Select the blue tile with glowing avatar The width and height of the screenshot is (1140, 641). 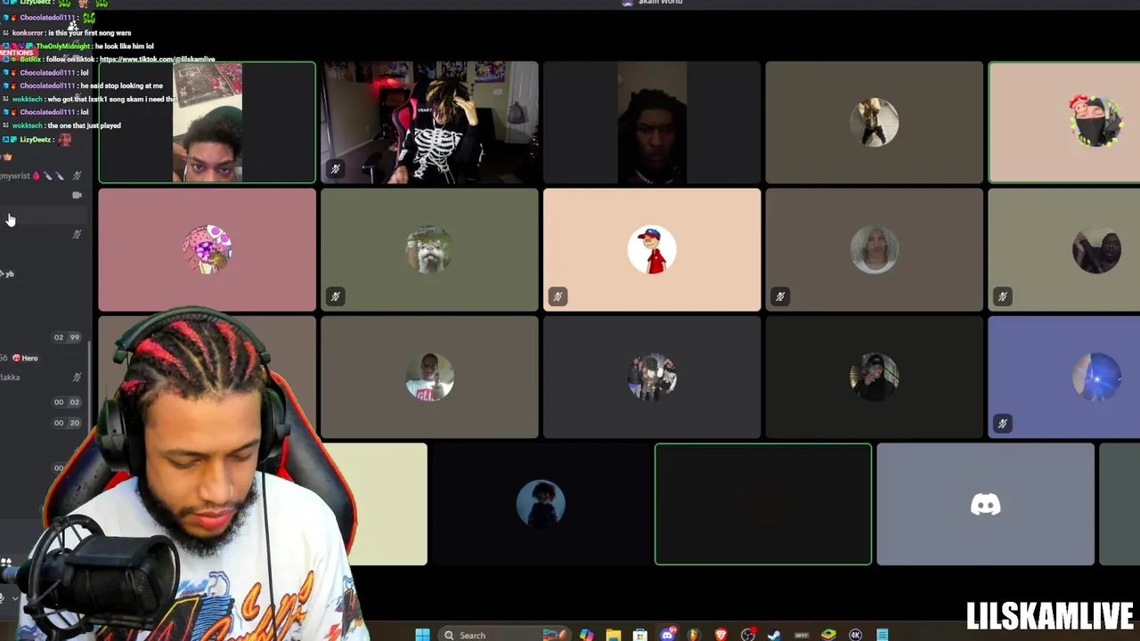[1064, 377]
